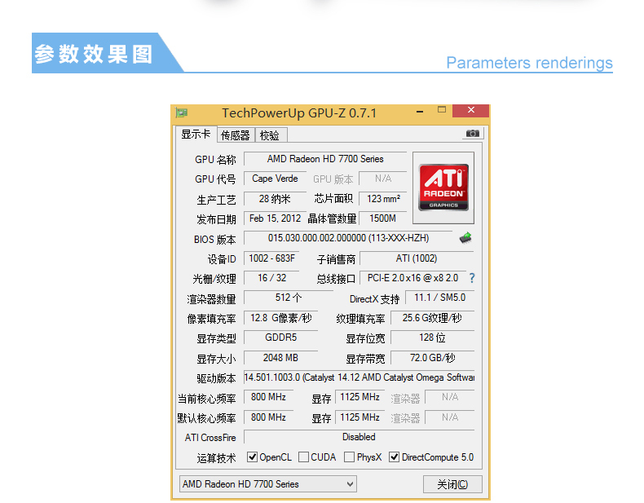This screenshot has width=644, height=503.
Task: Click the 总线接口 label
Action: [x=336, y=279]
